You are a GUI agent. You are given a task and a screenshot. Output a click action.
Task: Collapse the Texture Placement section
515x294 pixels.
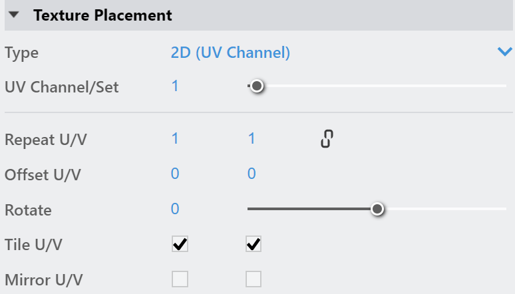(x=14, y=15)
